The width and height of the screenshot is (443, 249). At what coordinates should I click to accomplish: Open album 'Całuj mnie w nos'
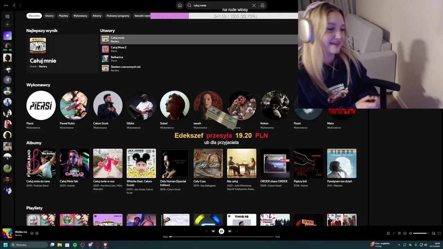click(108, 163)
